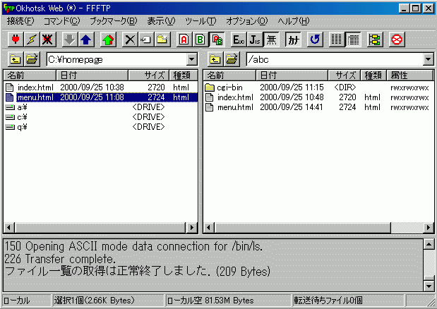This screenshot has height=309, width=437.
Task: Open the 接続(F) menu
Action: [x=20, y=21]
